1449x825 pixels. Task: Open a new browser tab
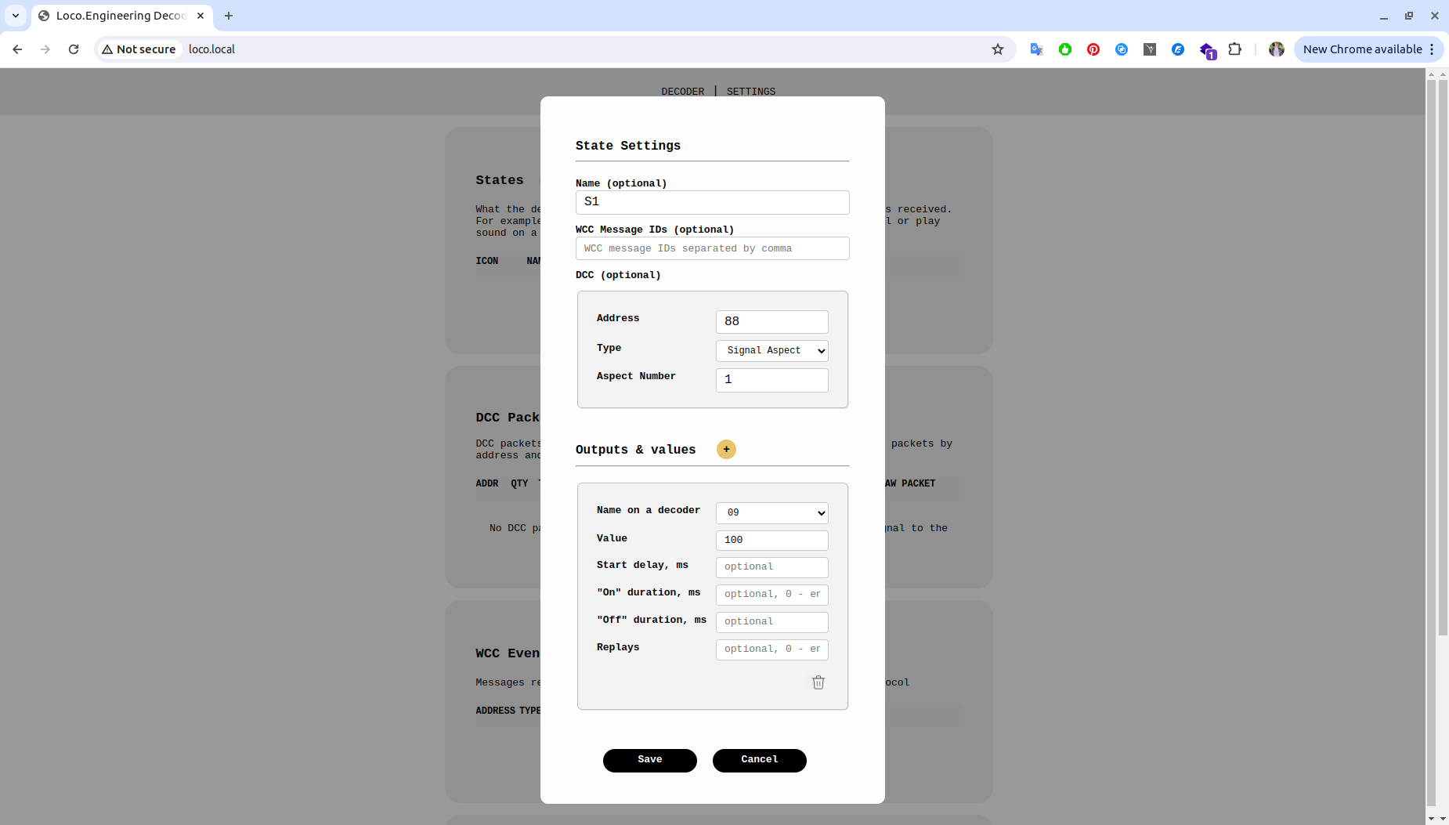[229, 16]
